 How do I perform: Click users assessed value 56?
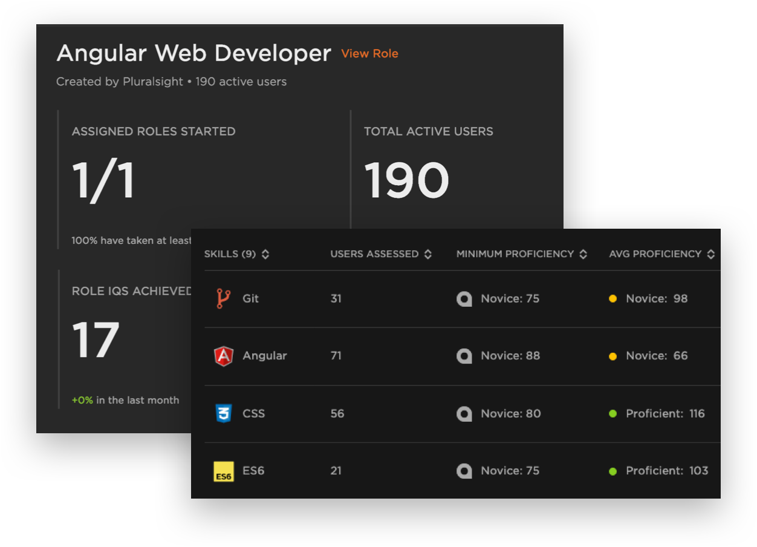[x=337, y=414]
